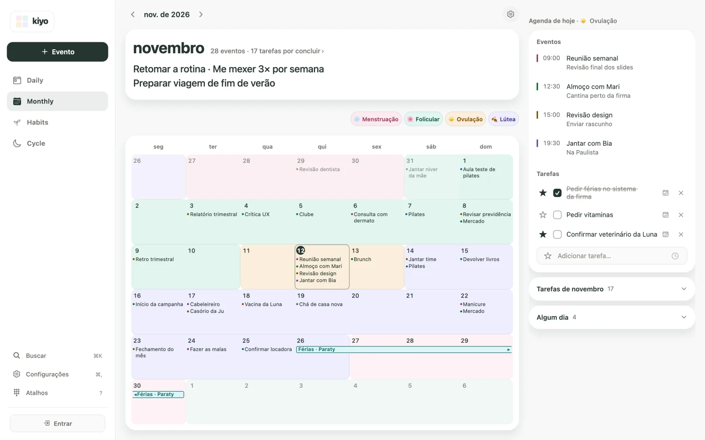Star the Pedir vitaminas task
The width and height of the screenshot is (705, 440).
(x=543, y=215)
